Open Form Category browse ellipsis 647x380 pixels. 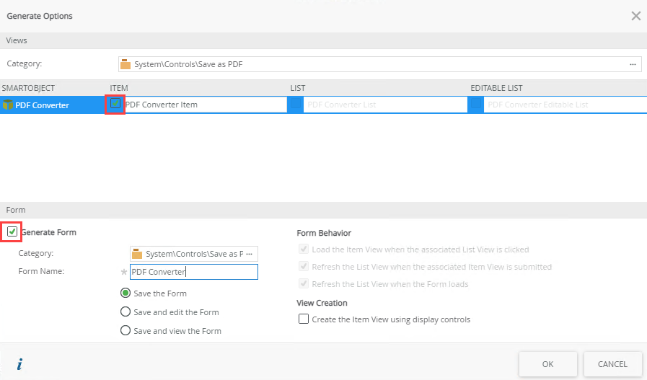[x=250, y=254]
